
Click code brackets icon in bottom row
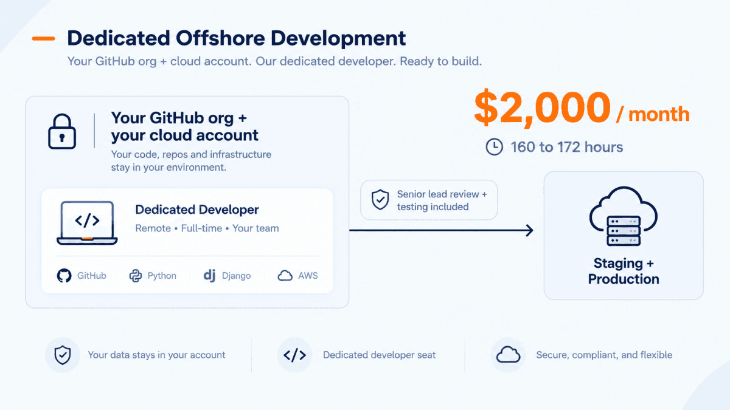(x=294, y=355)
